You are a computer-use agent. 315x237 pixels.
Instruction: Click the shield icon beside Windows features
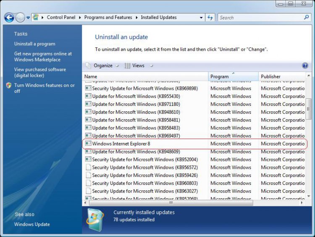pos(9,85)
